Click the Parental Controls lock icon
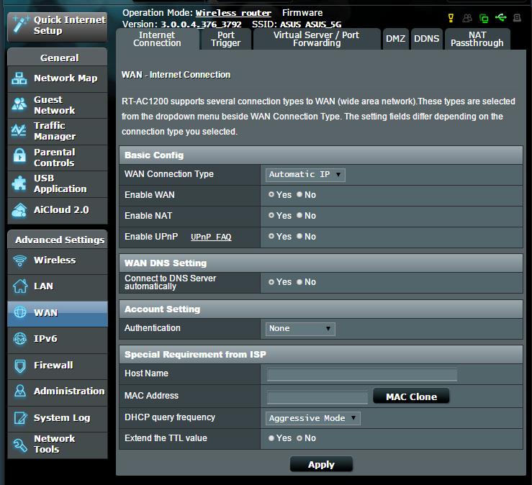532x485 pixels. coord(19,156)
